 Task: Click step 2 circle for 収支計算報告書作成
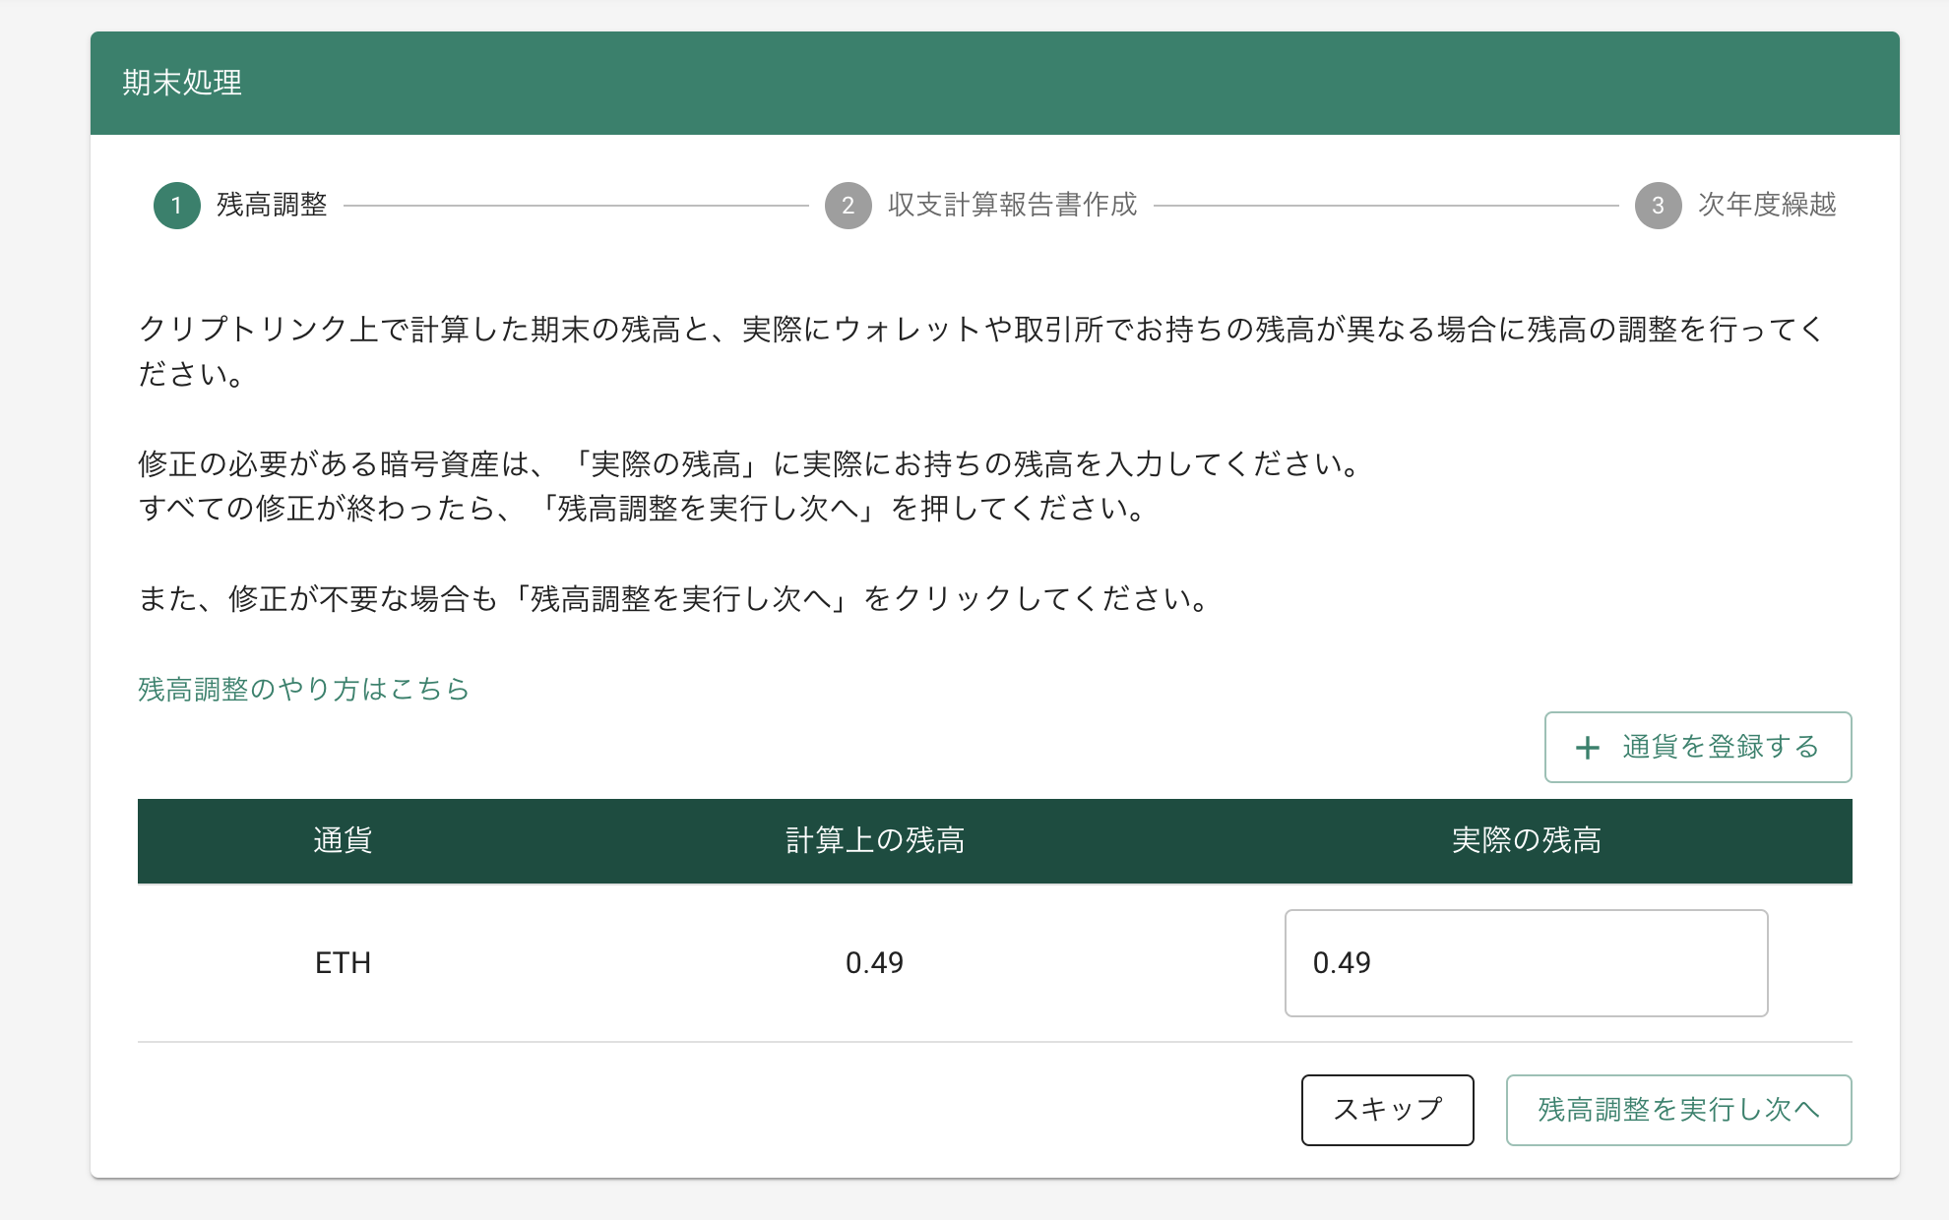[x=849, y=206]
